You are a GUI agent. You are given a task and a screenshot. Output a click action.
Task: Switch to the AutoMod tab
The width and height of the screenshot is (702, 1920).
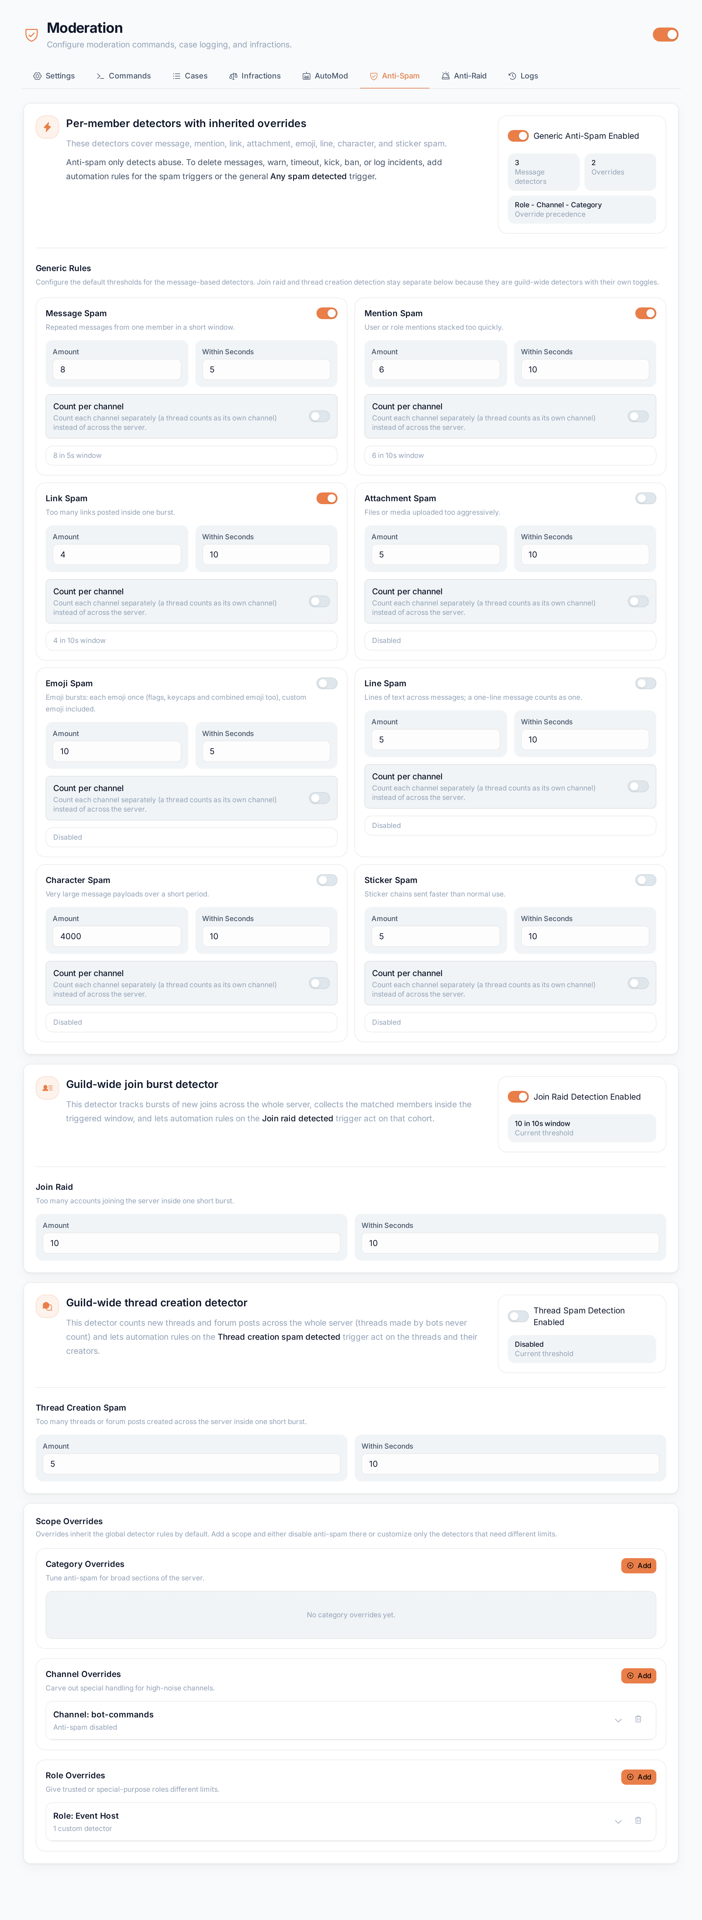tap(325, 76)
